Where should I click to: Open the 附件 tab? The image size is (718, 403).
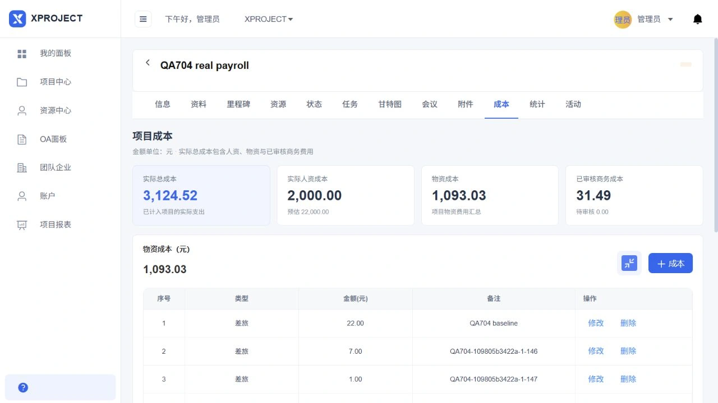[x=466, y=104]
